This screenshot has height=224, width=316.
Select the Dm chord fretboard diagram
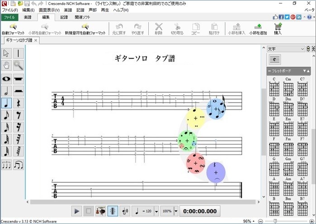(288, 107)
